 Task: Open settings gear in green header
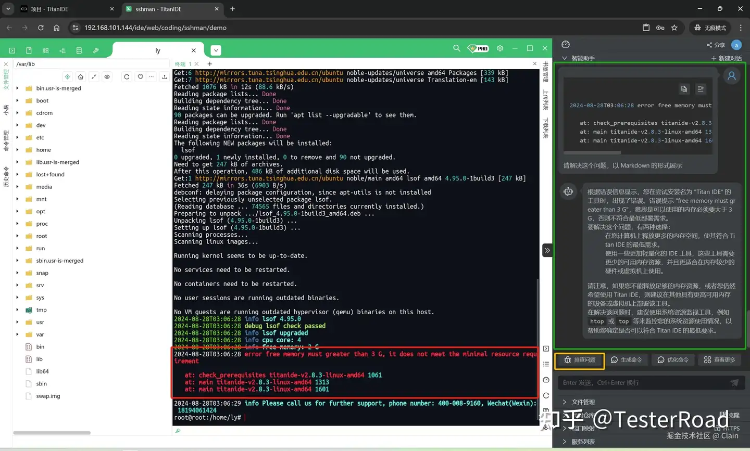[500, 48]
